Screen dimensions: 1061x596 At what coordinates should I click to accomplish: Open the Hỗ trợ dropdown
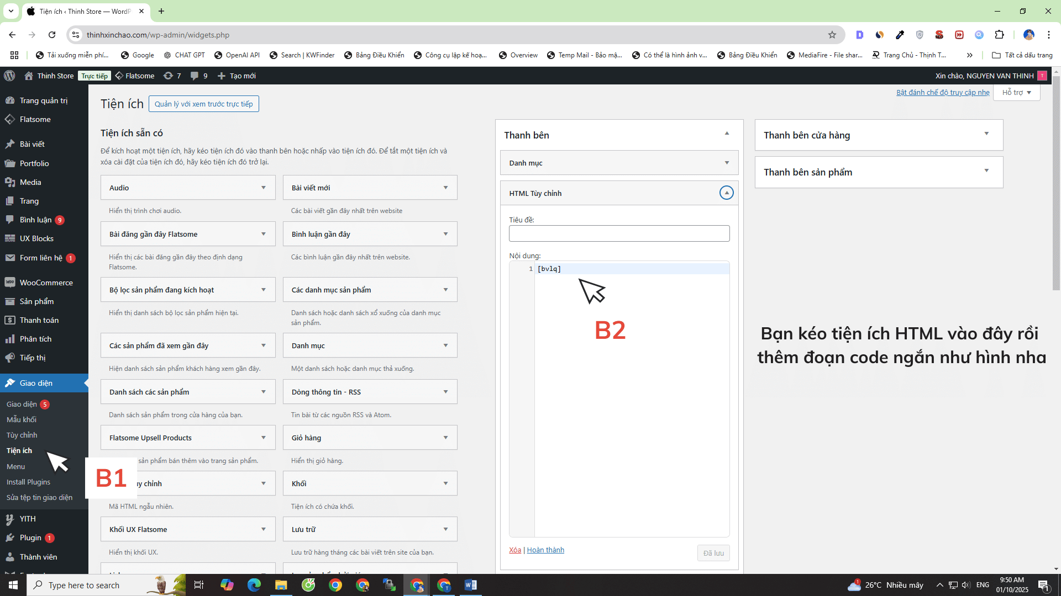(1016, 92)
